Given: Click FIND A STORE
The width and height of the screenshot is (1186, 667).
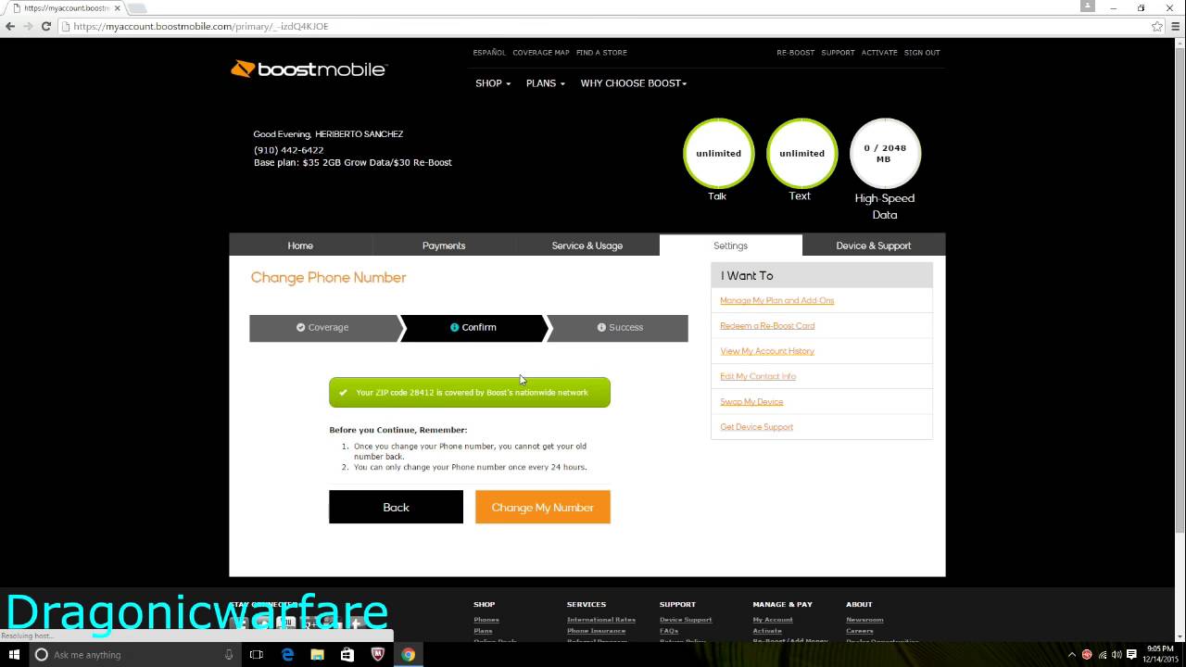Looking at the screenshot, I should click(601, 53).
